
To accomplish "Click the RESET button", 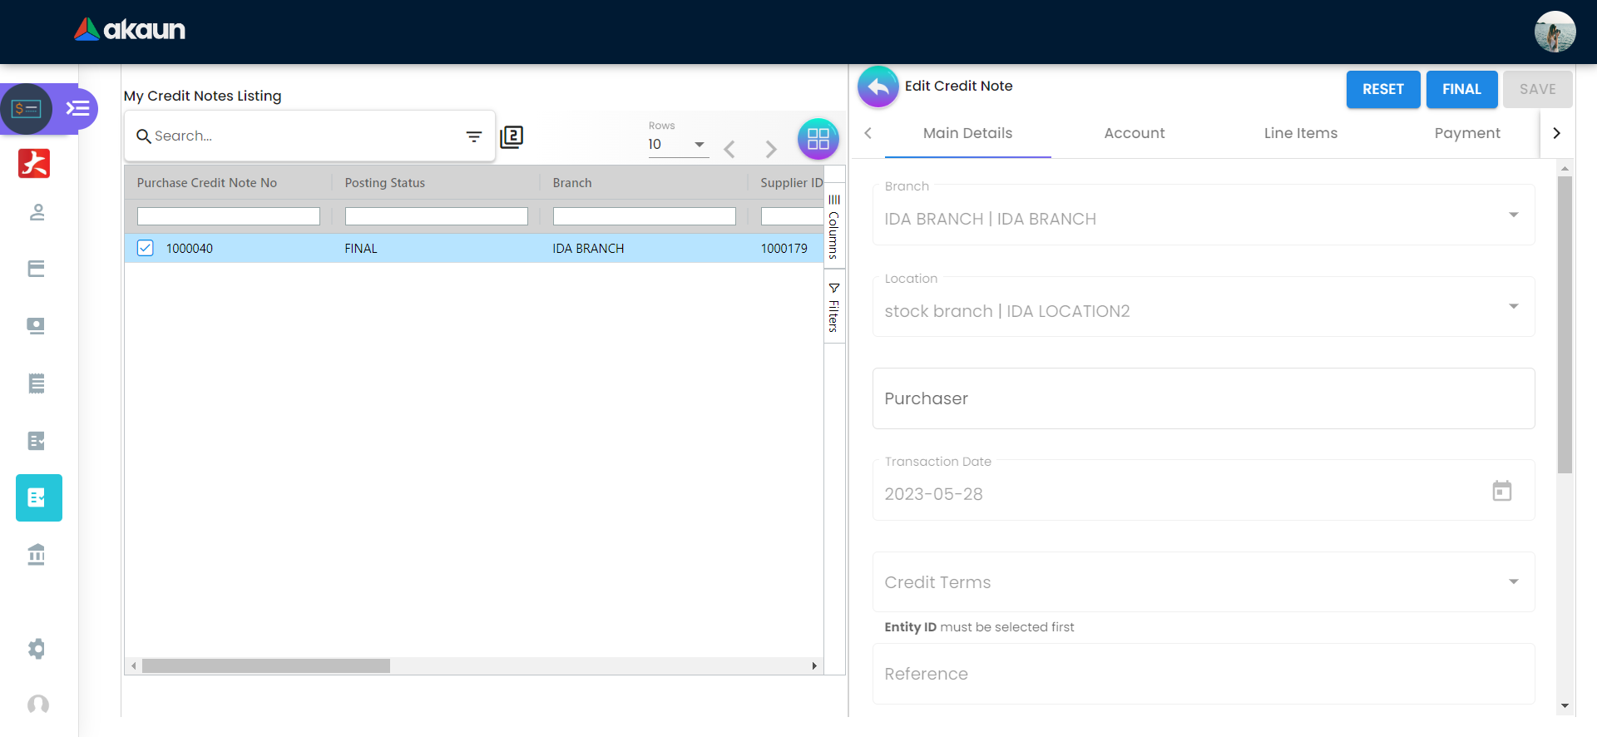I will click(1382, 89).
